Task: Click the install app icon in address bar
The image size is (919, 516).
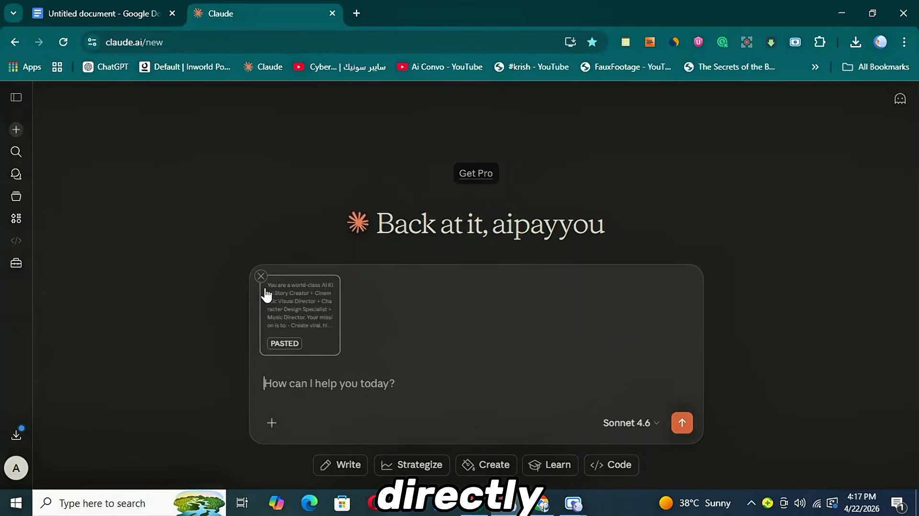Action: (x=570, y=42)
